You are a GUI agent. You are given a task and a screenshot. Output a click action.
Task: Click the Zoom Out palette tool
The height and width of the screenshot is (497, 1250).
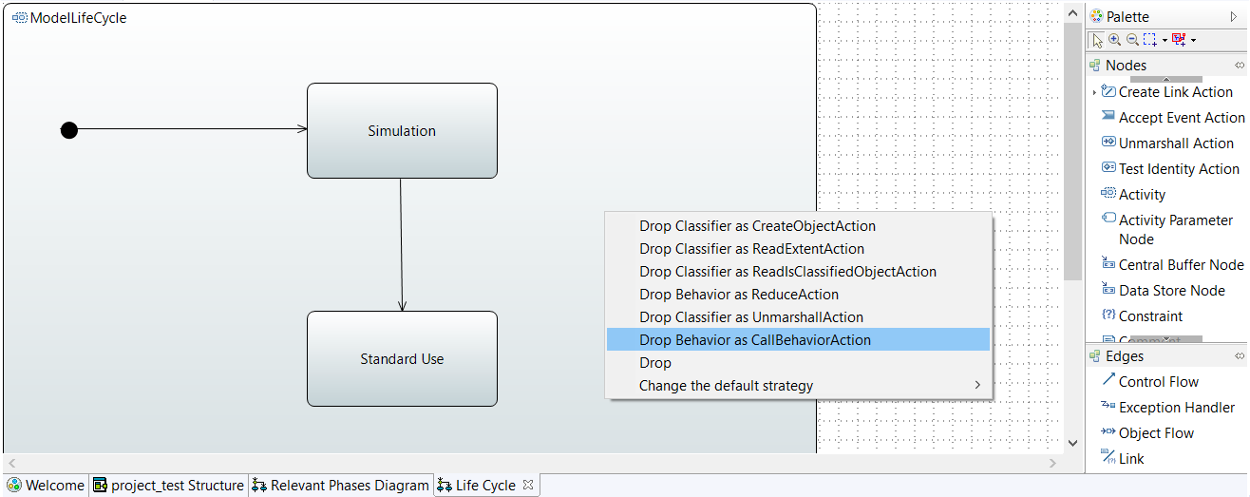[1132, 40]
